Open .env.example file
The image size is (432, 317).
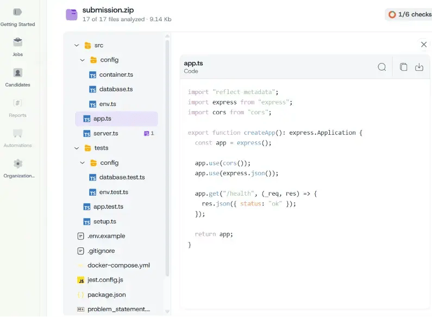click(106, 236)
